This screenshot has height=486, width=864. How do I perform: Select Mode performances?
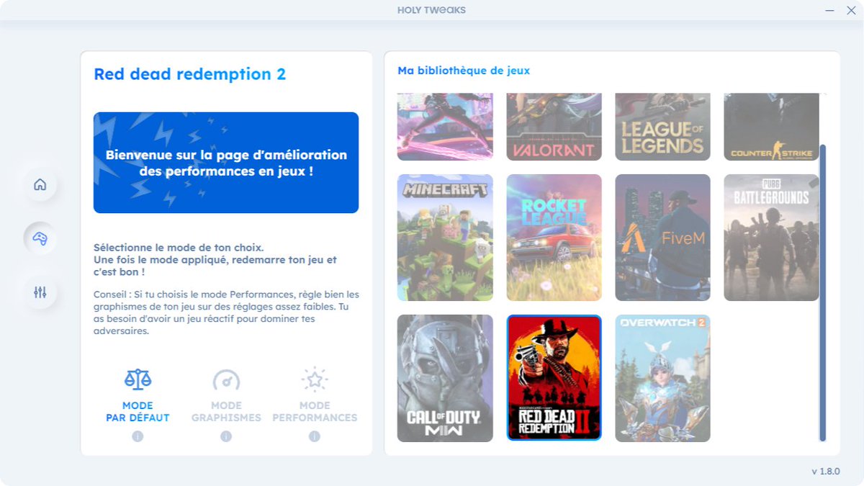point(315,411)
